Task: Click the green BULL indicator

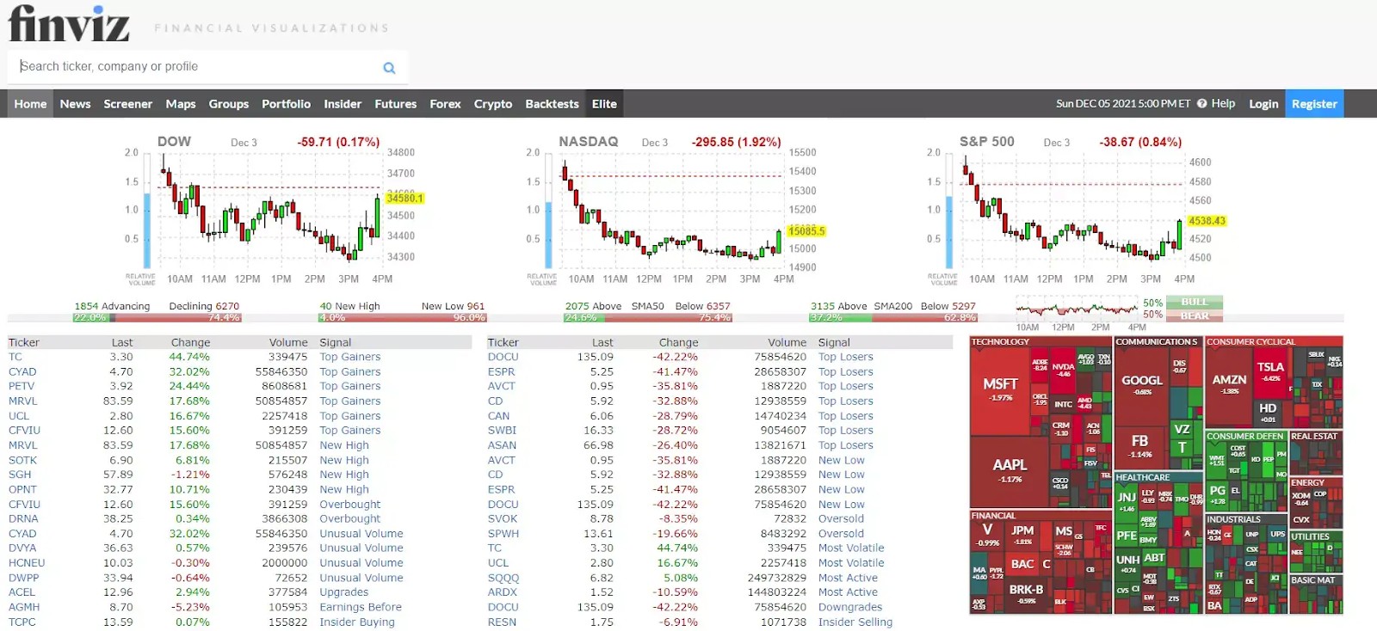Action: (1195, 303)
